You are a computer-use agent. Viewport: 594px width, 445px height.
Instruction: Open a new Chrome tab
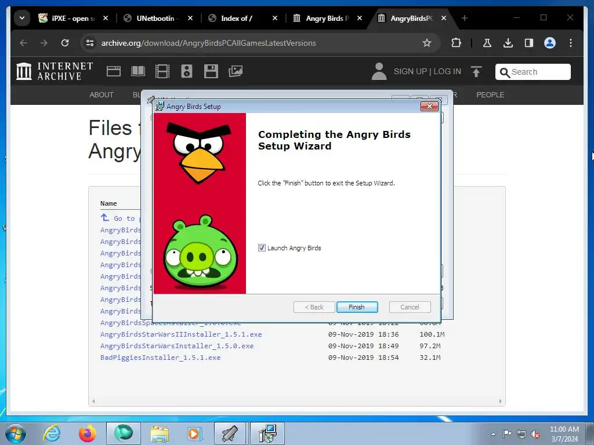pyautogui.click(x=465, y=18)
